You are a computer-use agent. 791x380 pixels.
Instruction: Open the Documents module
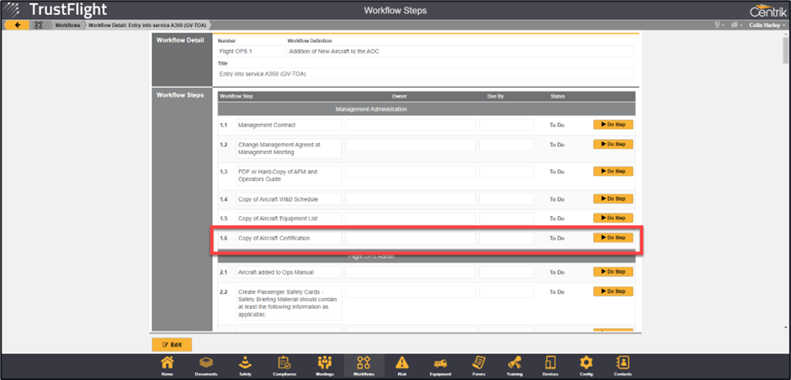[x=206, y=367]
